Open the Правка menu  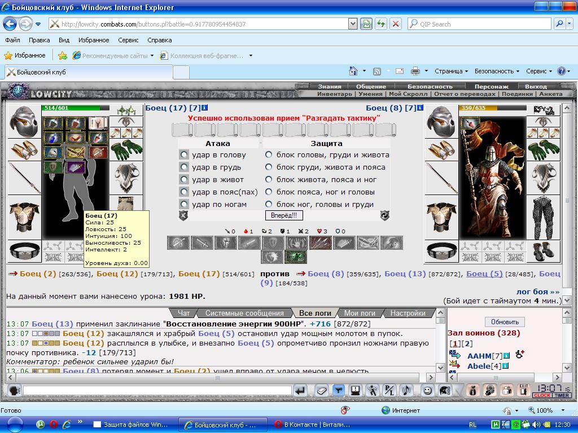pyautogui.click(x=39, y=40)
